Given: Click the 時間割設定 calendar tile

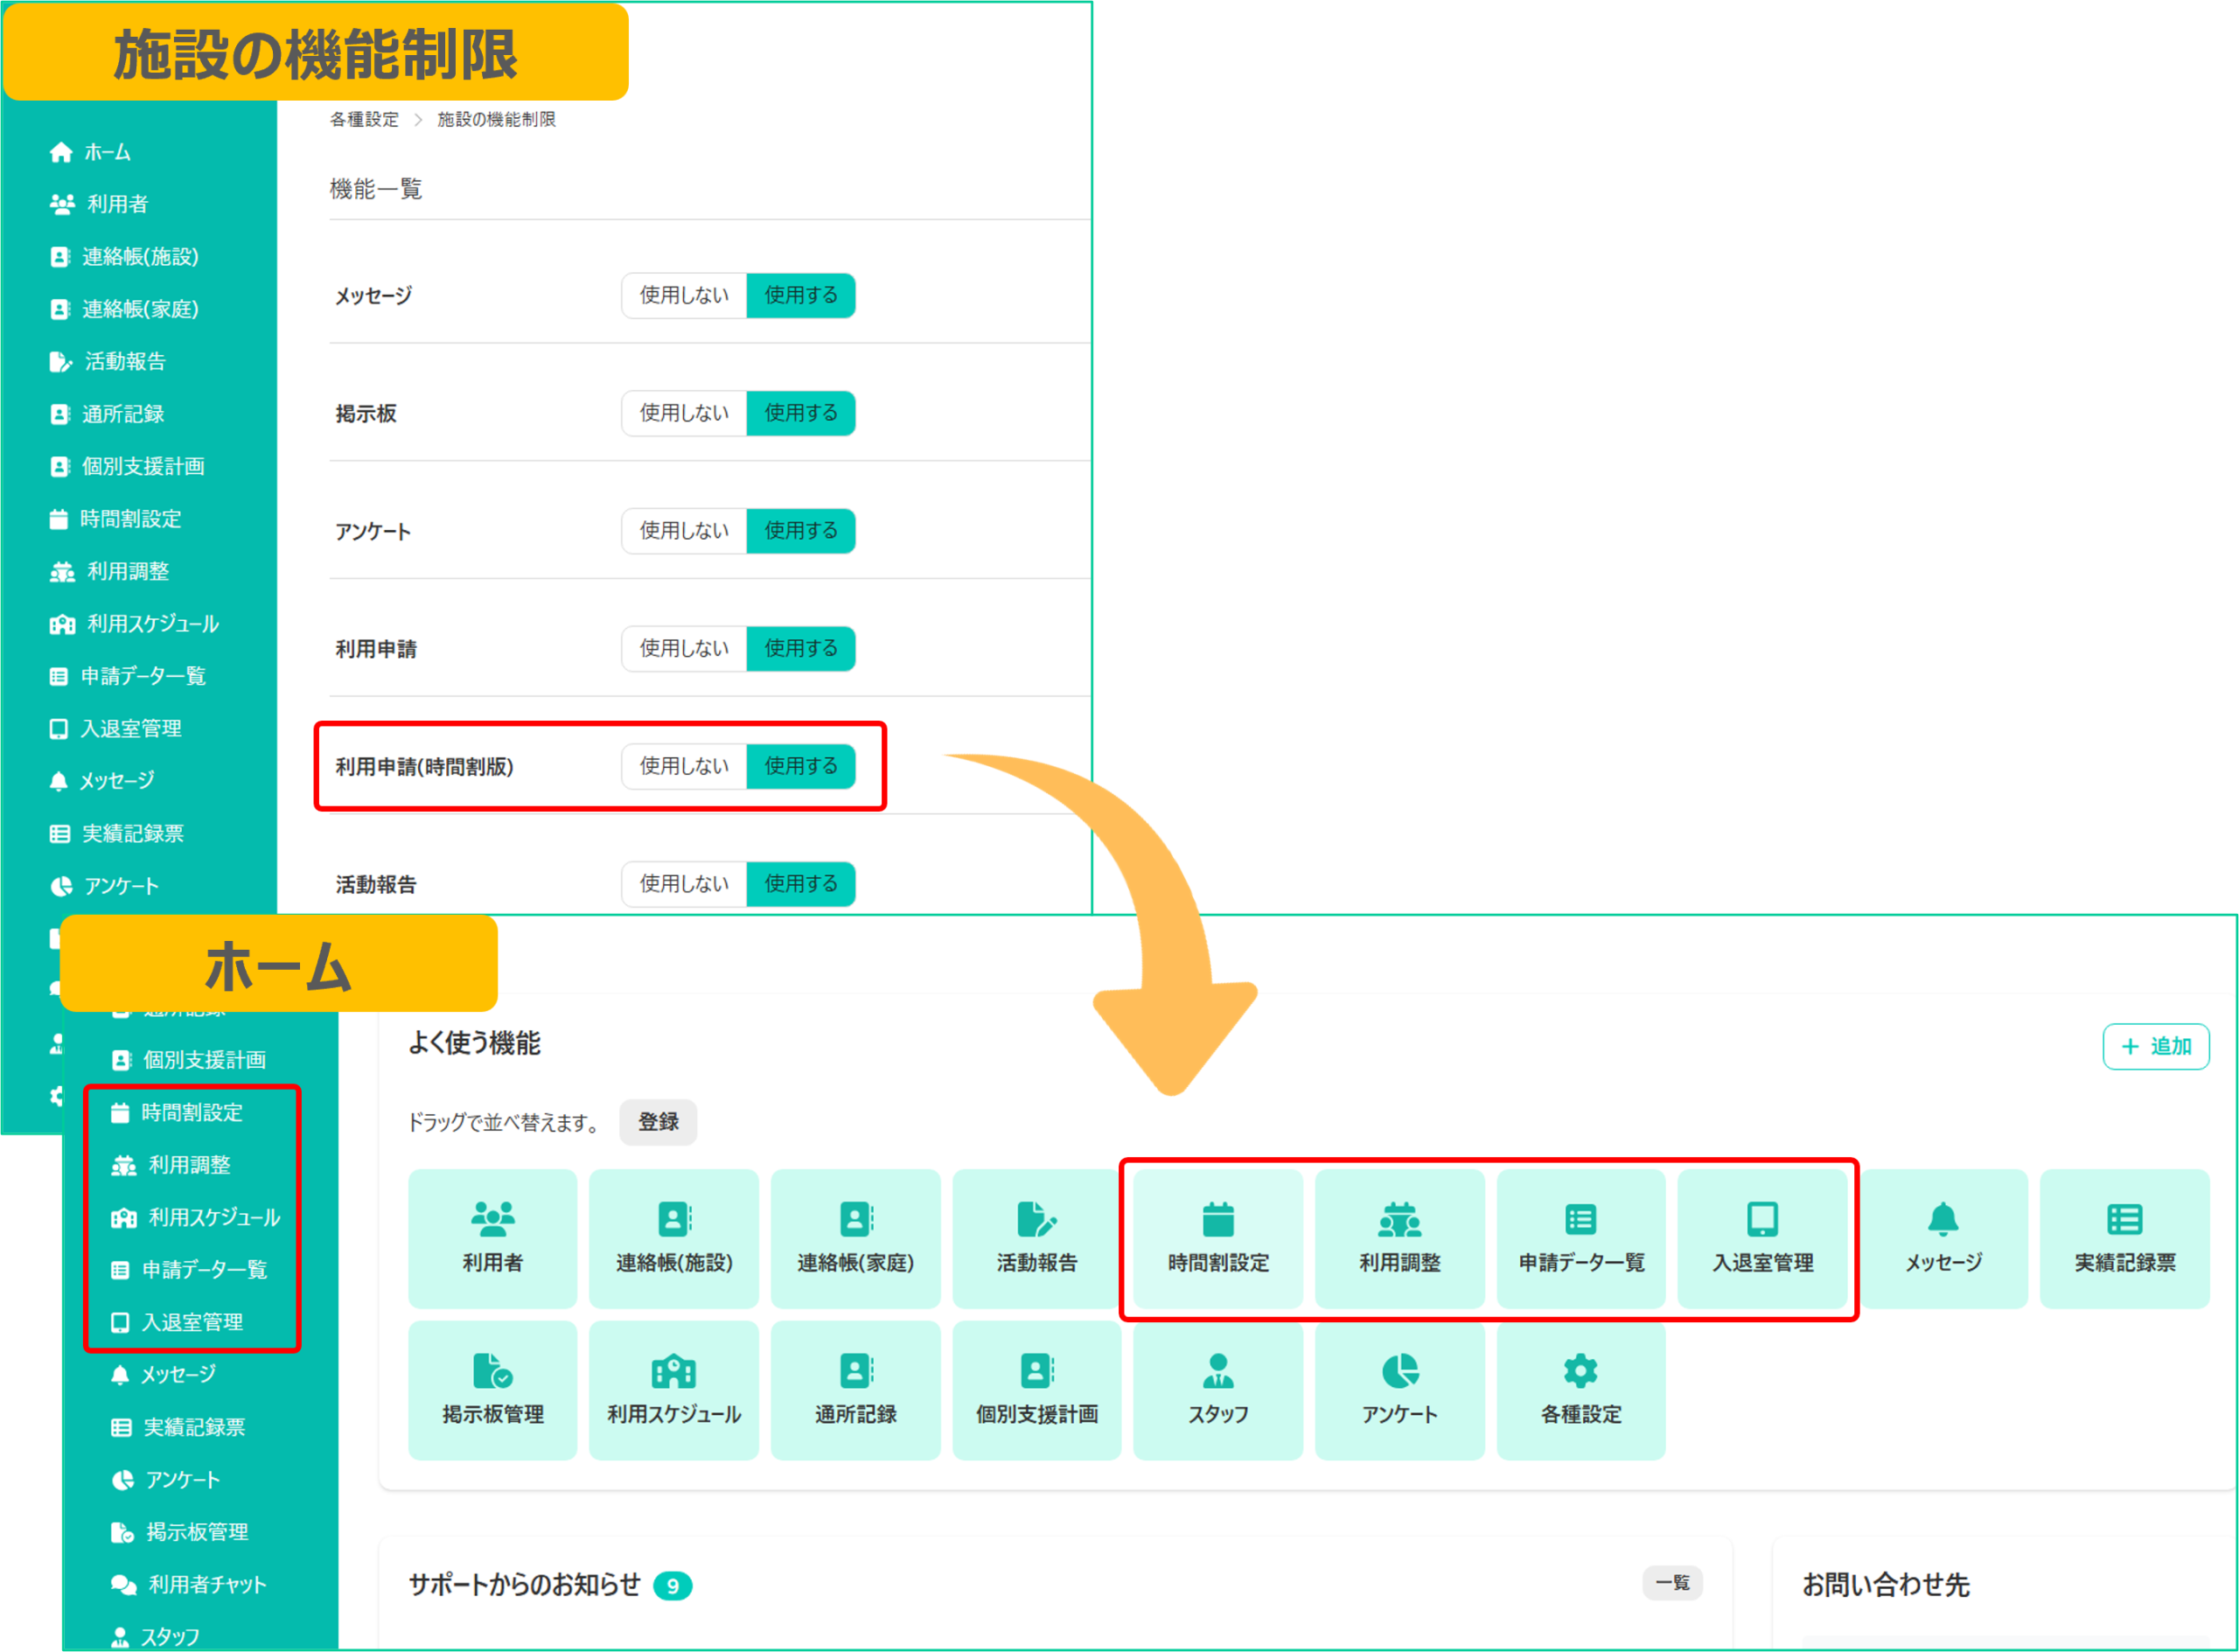Looking at the screenshot, I should pyautogui.click(x=1217, y=1238).
